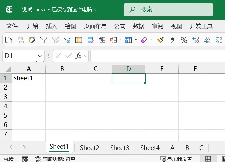Select column E header
Screen dimensions: 225x162
pyautogui.click(x=162, y=69)
